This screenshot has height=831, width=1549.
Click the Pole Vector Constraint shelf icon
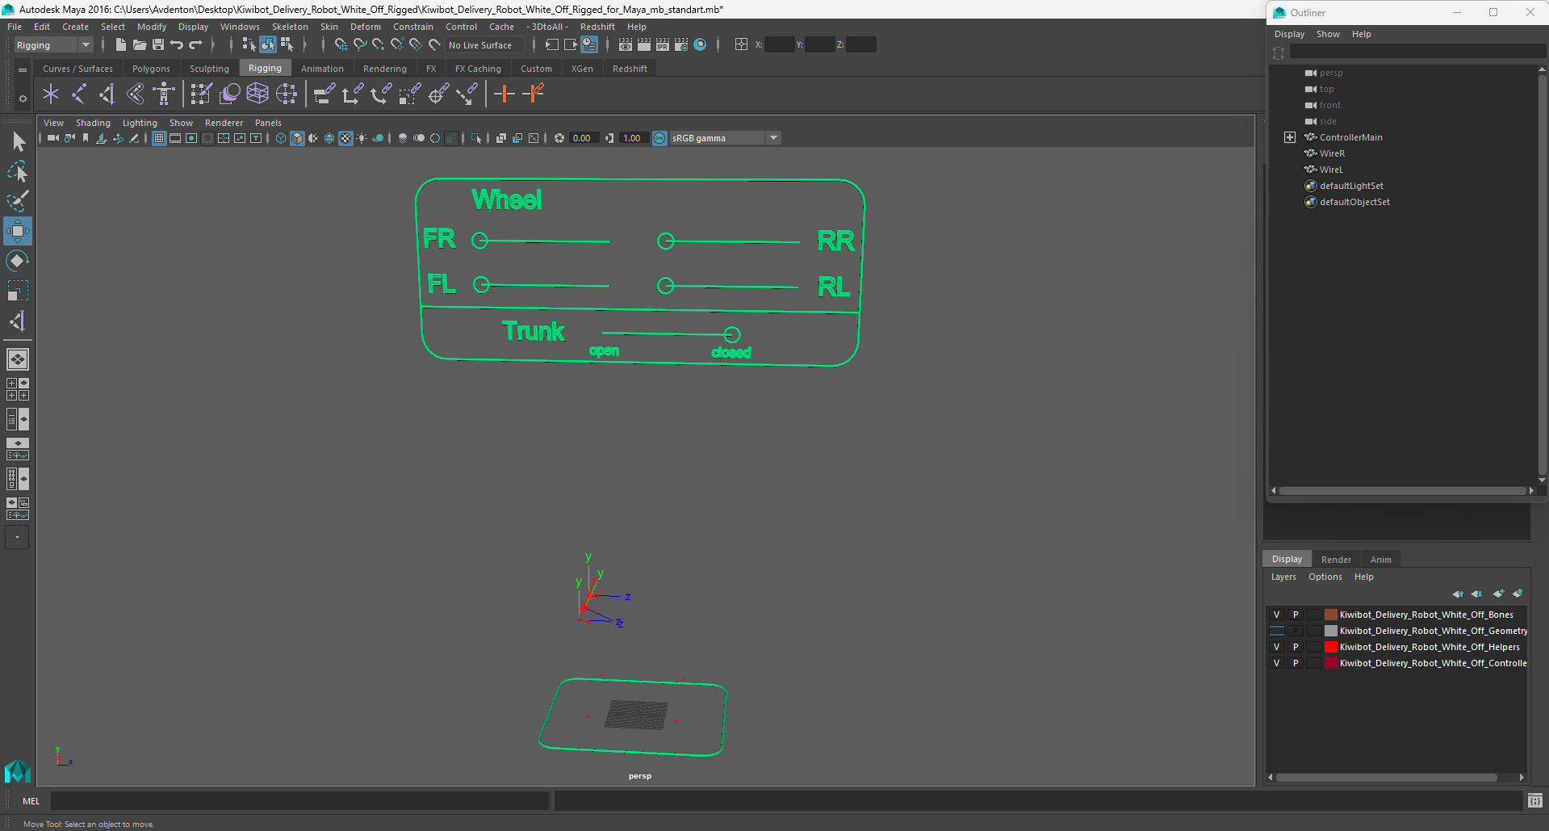point(467,94)
